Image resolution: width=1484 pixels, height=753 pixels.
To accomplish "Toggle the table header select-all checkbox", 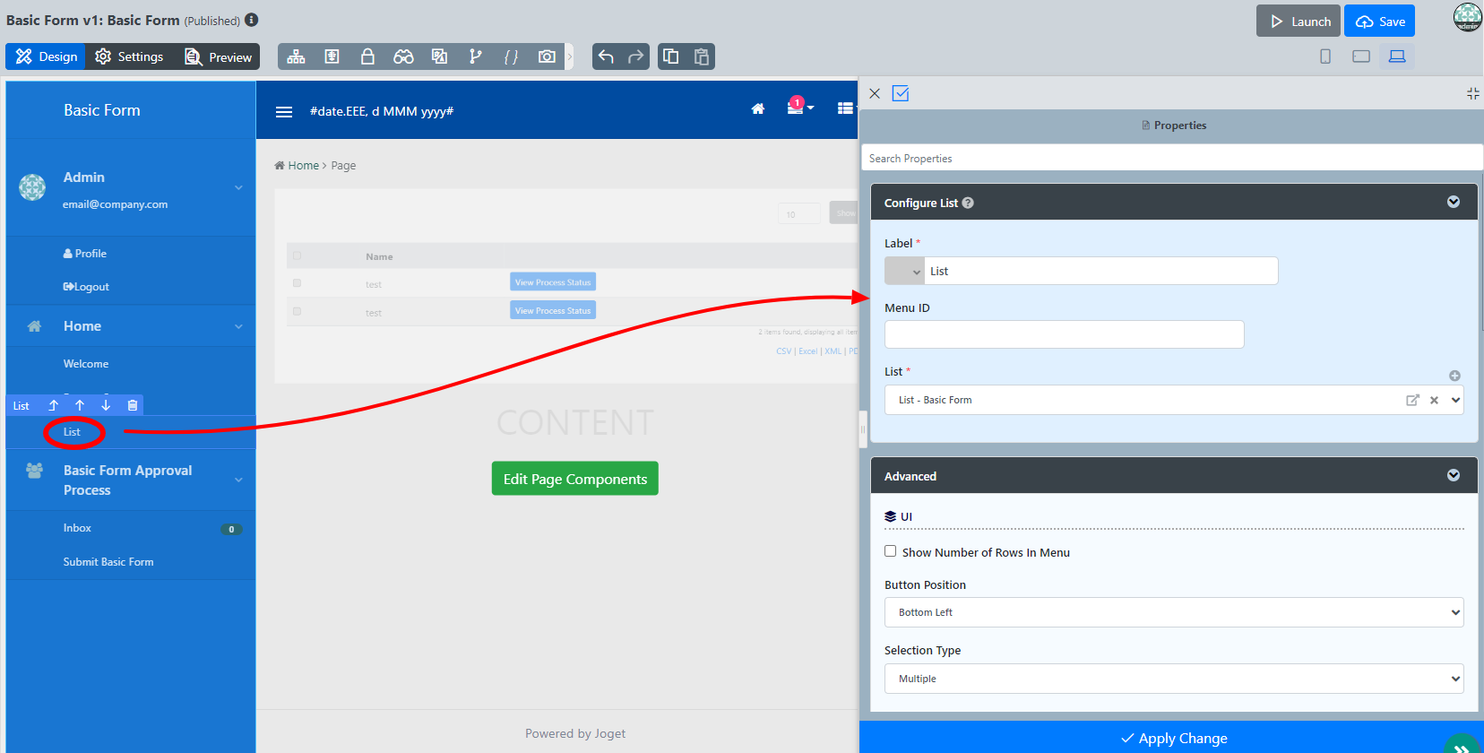I will (297, 255).
